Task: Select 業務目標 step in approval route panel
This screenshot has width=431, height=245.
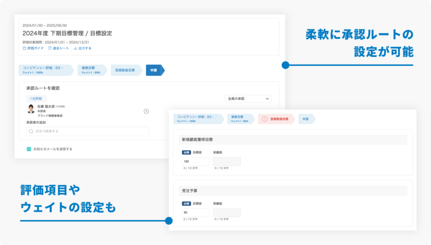Action: (92, 71)
